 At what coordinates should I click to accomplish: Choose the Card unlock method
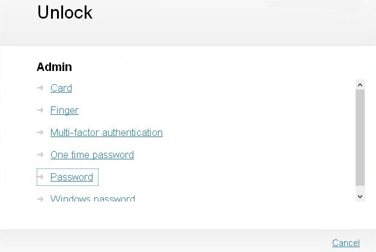[61, 88]
